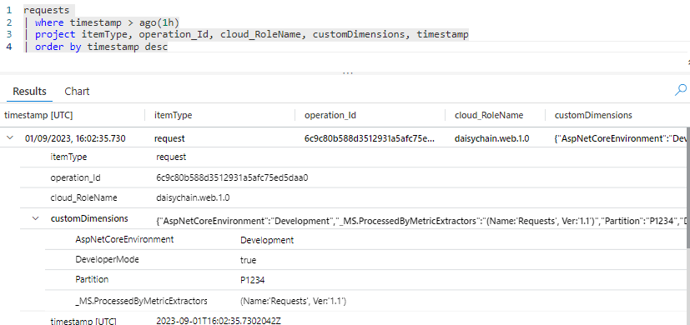The image size is (690, 325).
Task: Click the results pane vertical scrollbar
Action: [687, 197]
